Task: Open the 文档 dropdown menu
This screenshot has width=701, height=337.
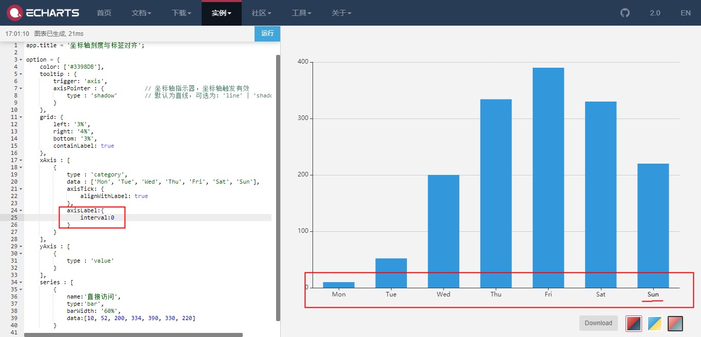Action: pos(142,13)
